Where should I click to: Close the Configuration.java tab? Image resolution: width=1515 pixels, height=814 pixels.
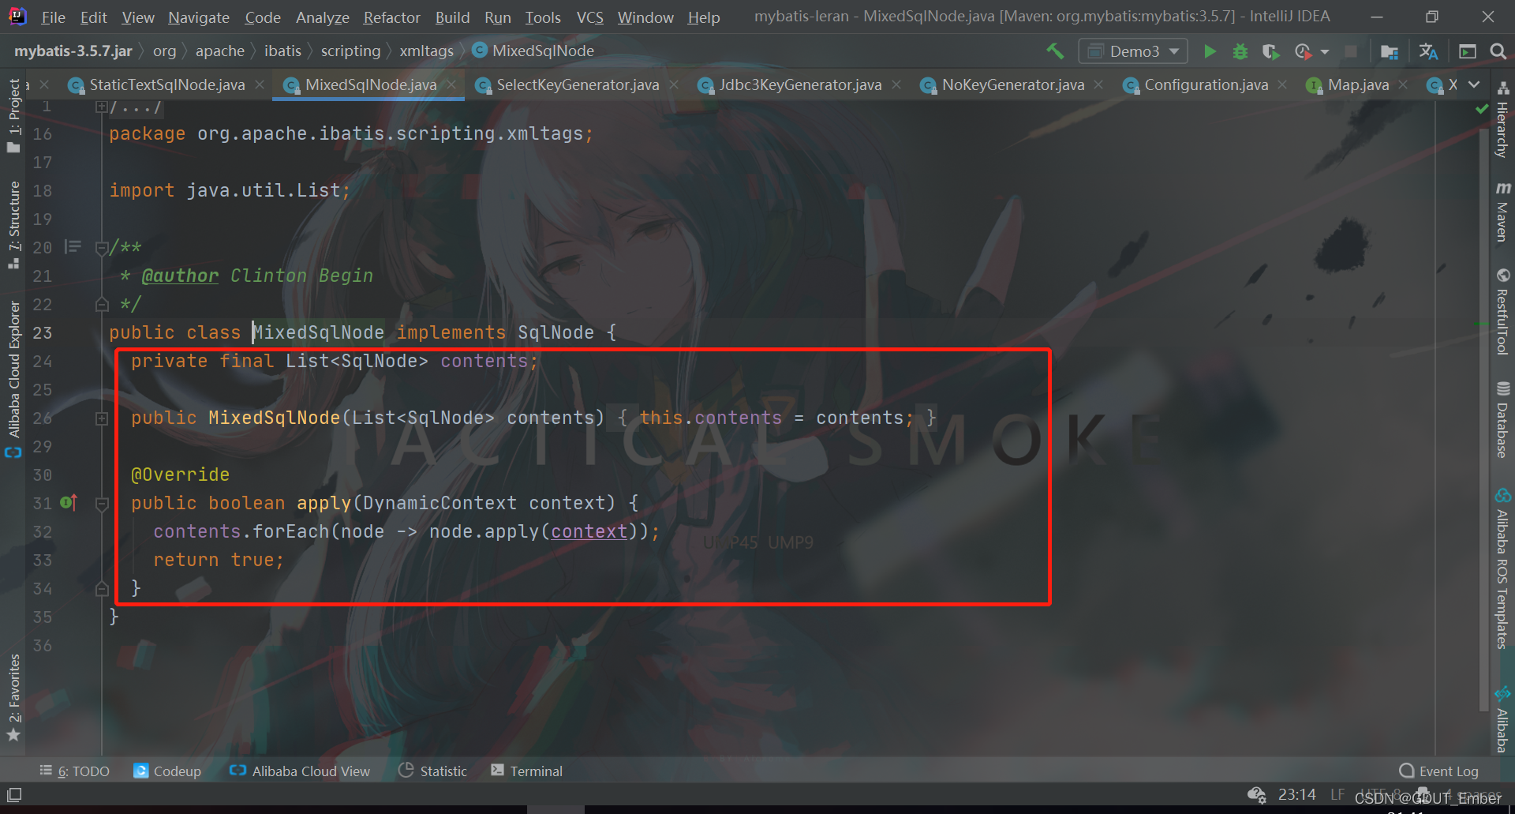point(1282,84)
